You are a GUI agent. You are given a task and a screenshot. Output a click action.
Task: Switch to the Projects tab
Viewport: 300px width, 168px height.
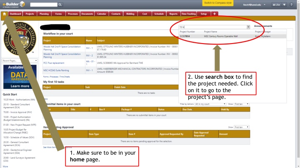30,14
